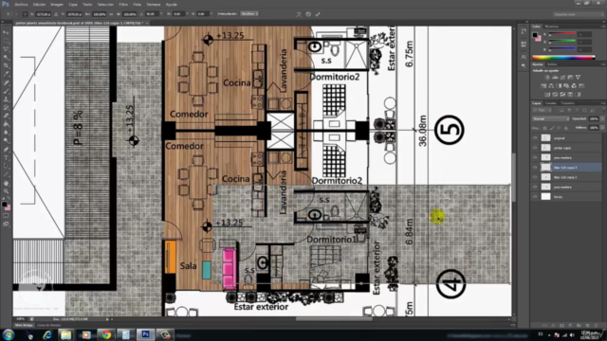This screenshot has height=341, width=607.
Task: Toggle lock transparent pixels
Action: coord(544,128)
